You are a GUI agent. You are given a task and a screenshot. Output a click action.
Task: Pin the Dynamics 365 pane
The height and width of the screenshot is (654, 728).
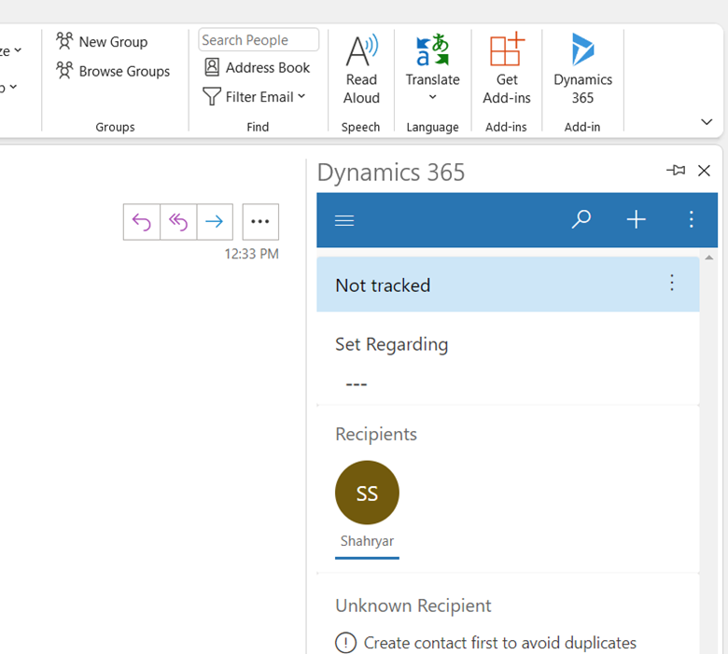click(676, 171)
